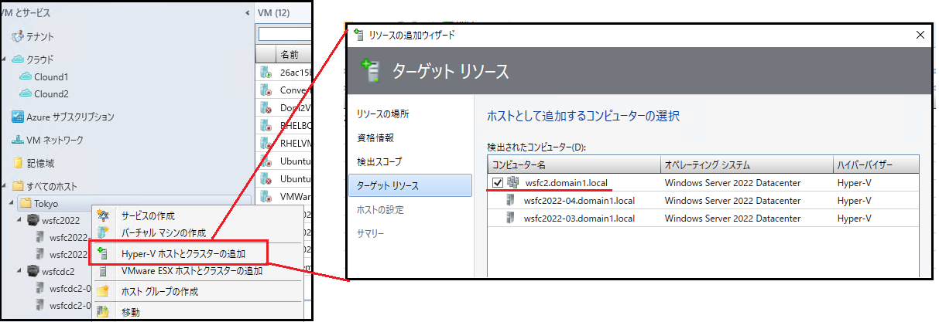Click the 記憶域 storage icon

(18, 164)
